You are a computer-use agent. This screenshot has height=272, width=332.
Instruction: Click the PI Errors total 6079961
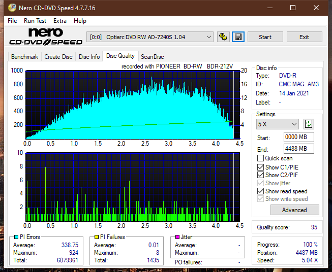tap(67, 260)
